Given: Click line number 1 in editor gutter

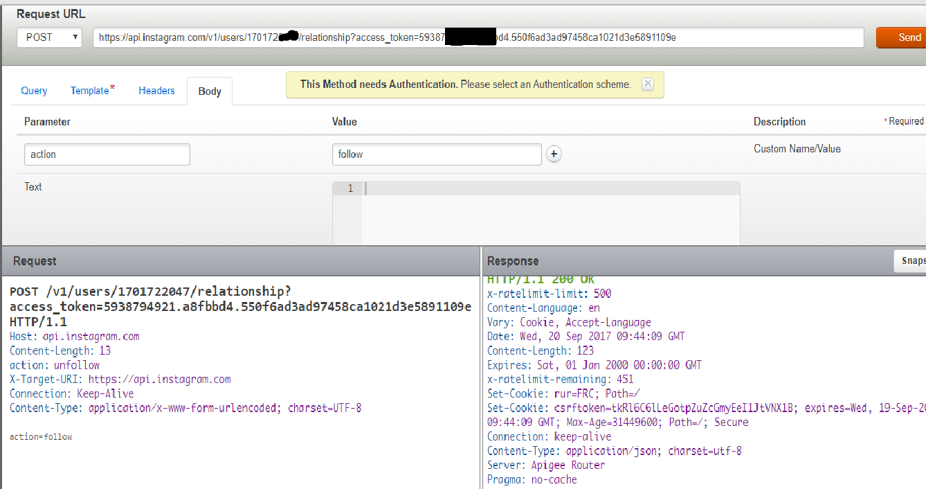Looking at the screenshot, I should (x=350, y=189).
